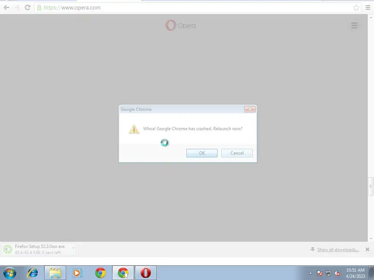Click the page scrollbar up arrow
The width and height of the screenshot is (374, 280).
pyautogui.click(x=371, y=17)
